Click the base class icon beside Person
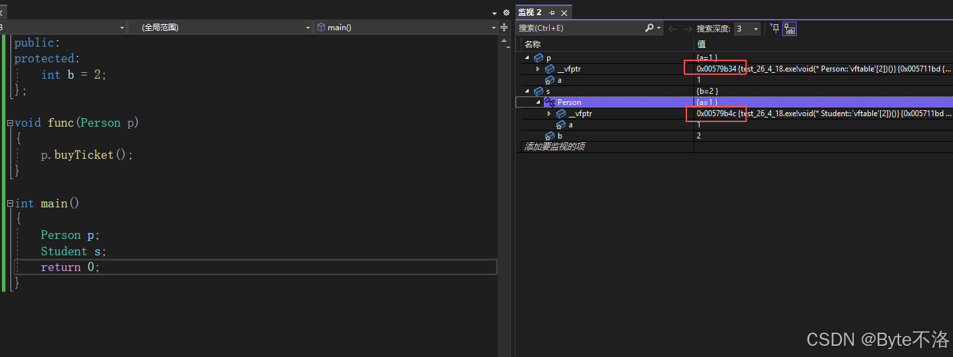This screenshot has width=953, height=357. (550, 102)
